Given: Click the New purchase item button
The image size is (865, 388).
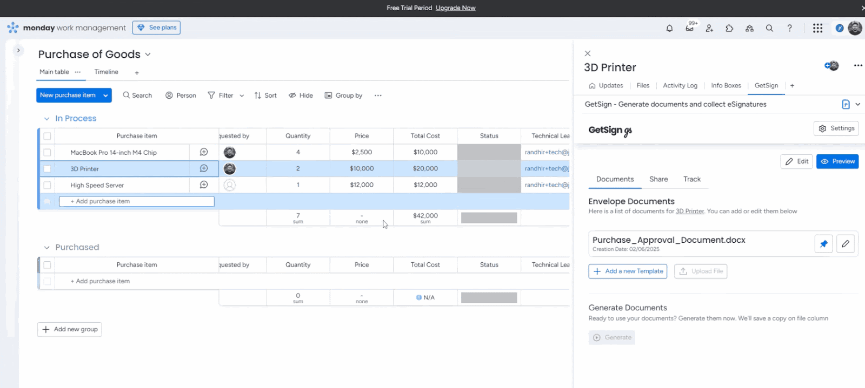Looking at the screenshot, I should [68, 95].
